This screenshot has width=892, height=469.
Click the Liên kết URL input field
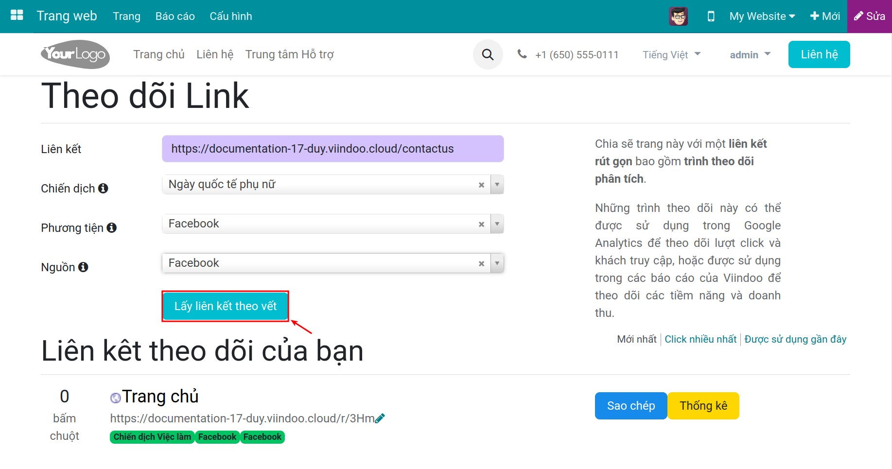pyautogui.click(x=333, y=149)
